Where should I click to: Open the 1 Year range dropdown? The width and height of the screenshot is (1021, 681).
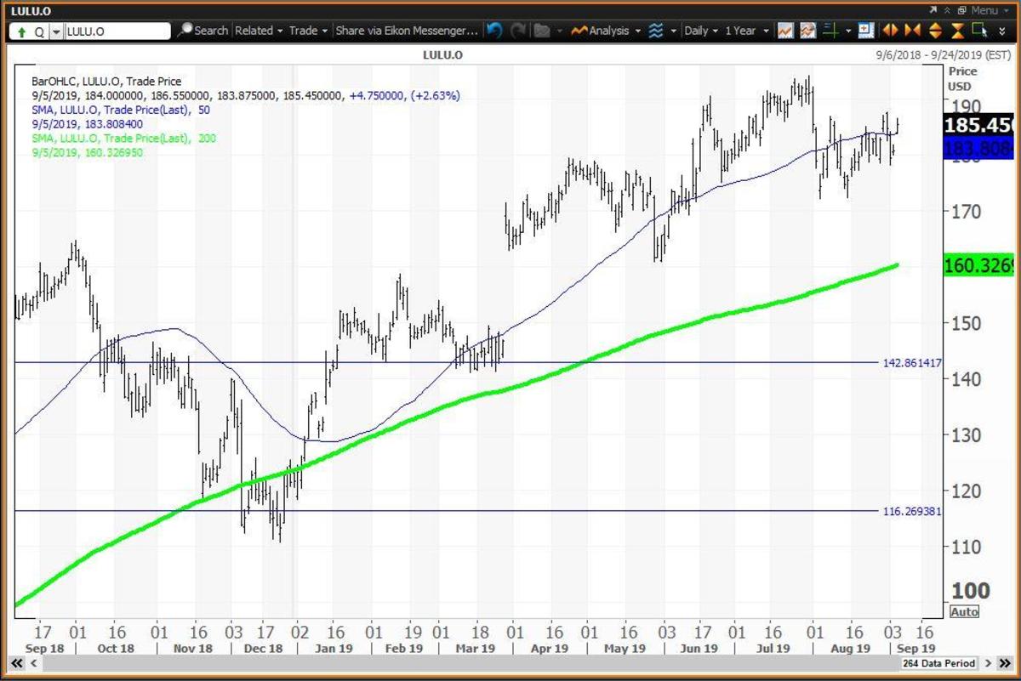pos(746,31)
